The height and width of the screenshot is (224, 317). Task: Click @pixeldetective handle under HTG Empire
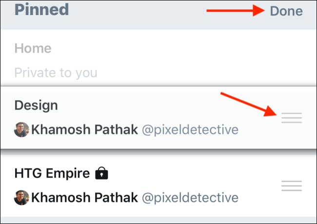point(190,198)
